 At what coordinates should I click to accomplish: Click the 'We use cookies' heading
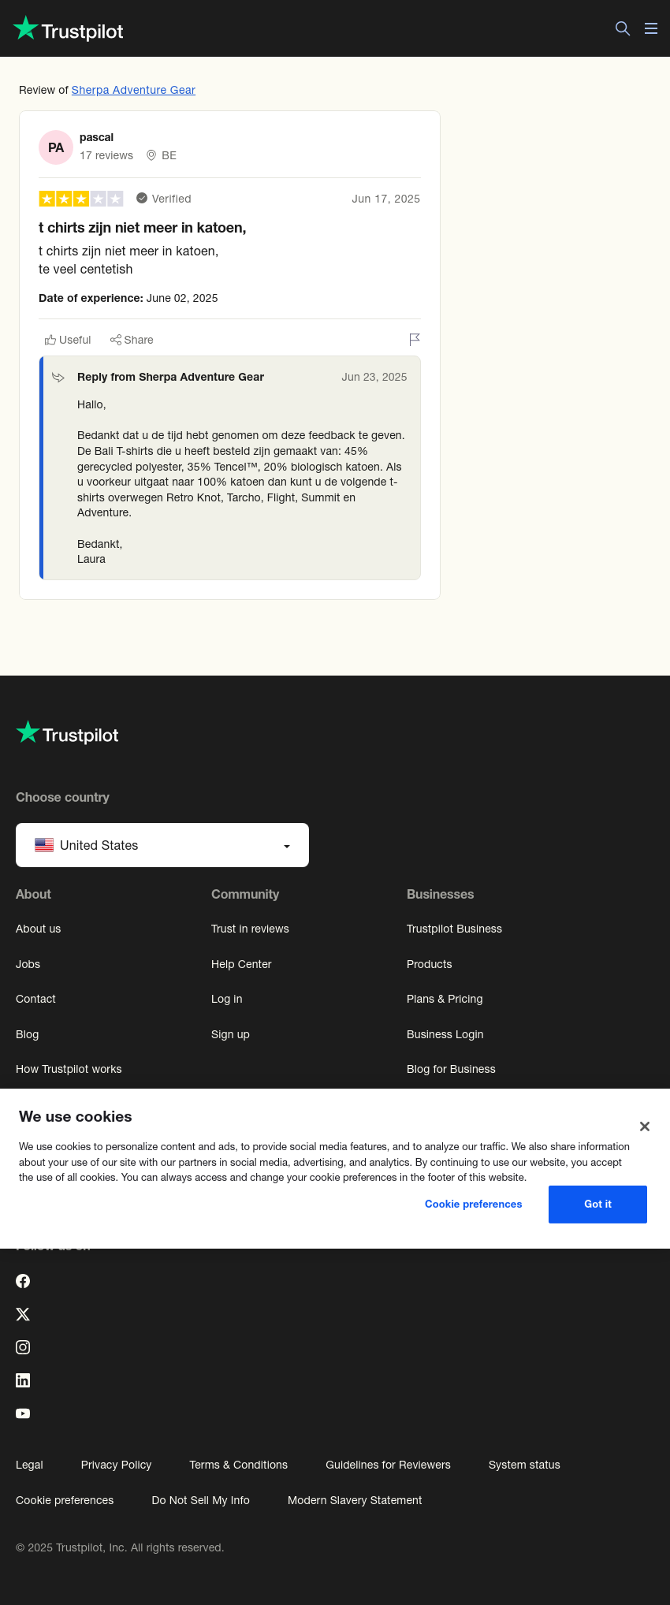click(76, 1116)
